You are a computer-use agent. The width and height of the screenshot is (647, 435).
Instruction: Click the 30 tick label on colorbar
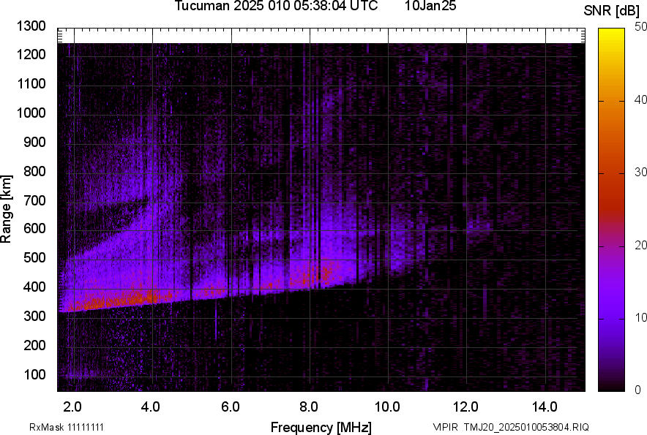point(641,173)
